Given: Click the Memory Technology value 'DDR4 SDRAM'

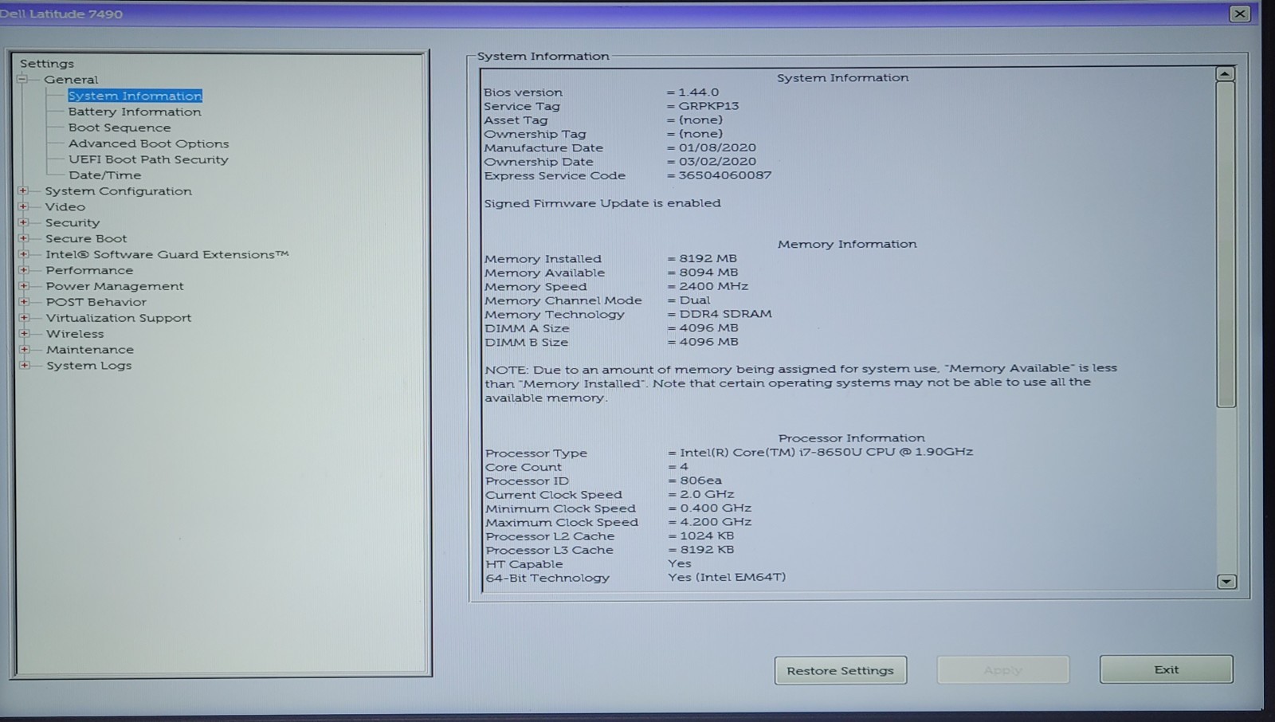Looking at the screenshot, I should pos(725,314).
